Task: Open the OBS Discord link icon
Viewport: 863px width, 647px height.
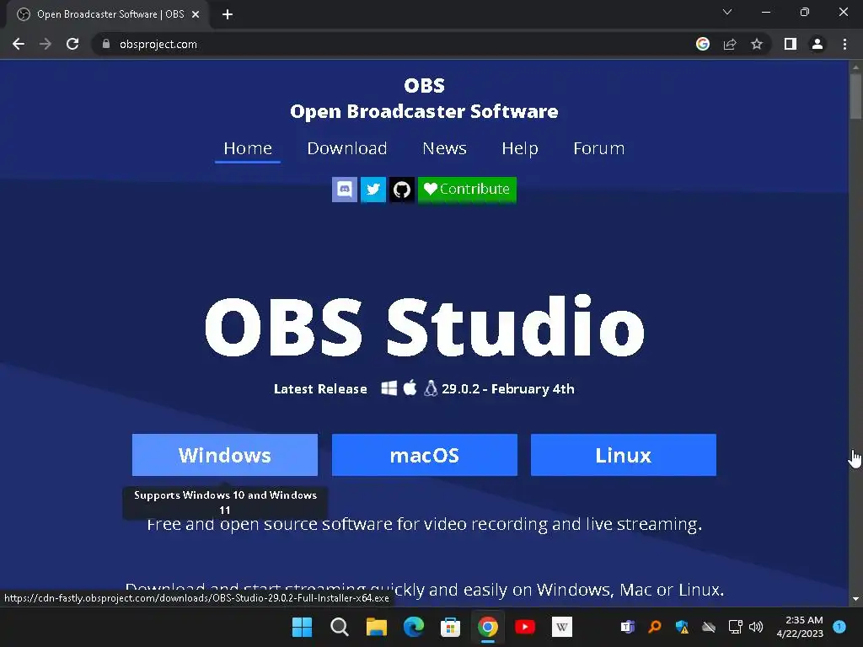Action: click(345, 190)
